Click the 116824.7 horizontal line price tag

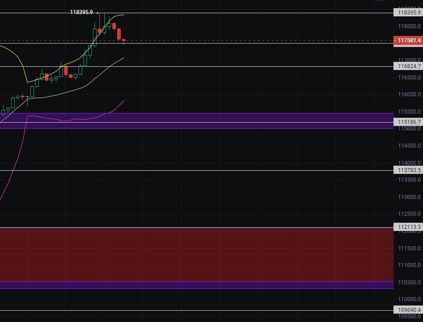click(409, 66)
